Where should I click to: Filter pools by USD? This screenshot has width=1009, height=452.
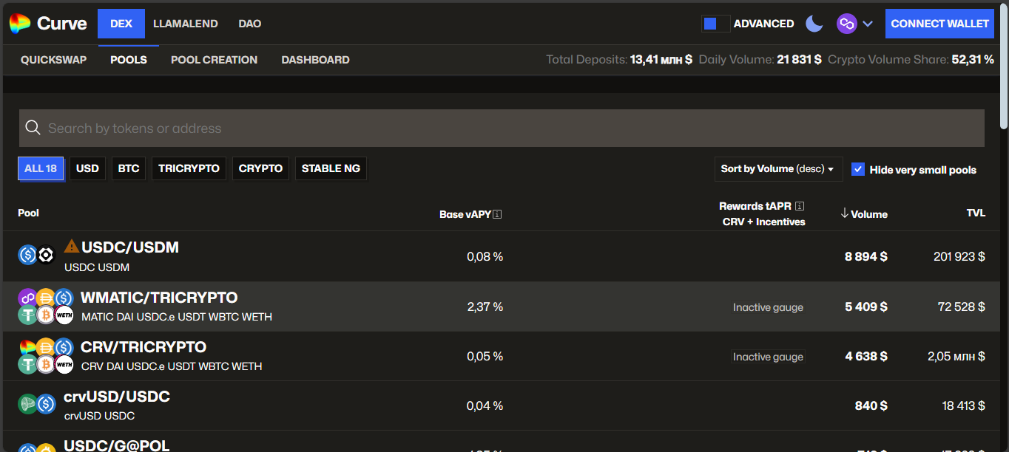tap(87, 168)
